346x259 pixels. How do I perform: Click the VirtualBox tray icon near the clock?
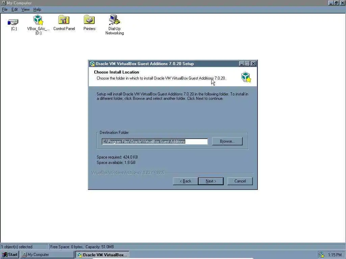(322, 255)
